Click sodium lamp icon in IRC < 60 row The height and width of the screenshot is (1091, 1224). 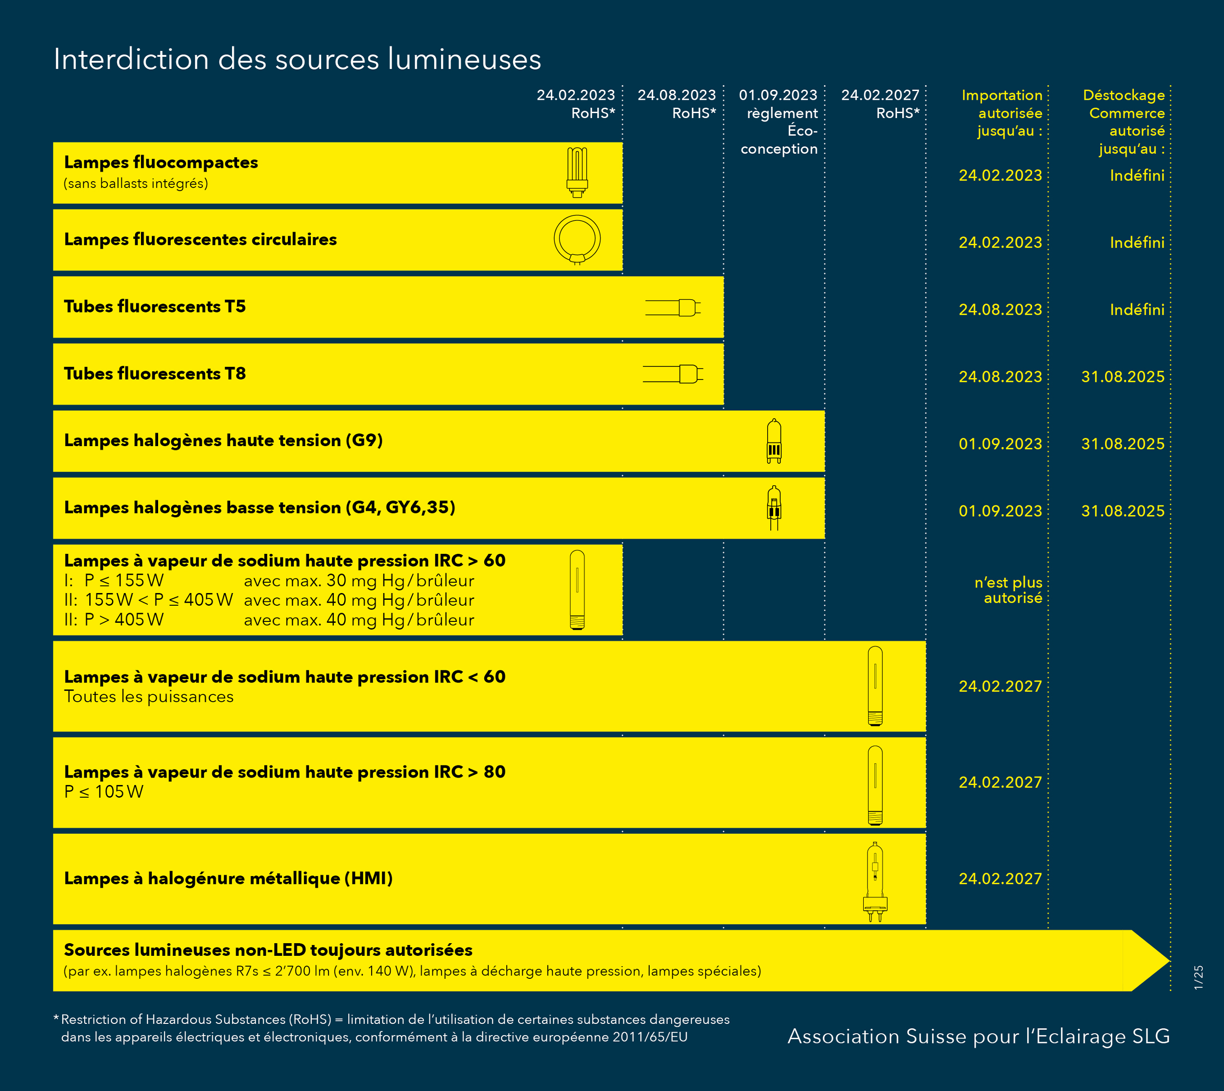pyautogui.click(x=874, y=686)
